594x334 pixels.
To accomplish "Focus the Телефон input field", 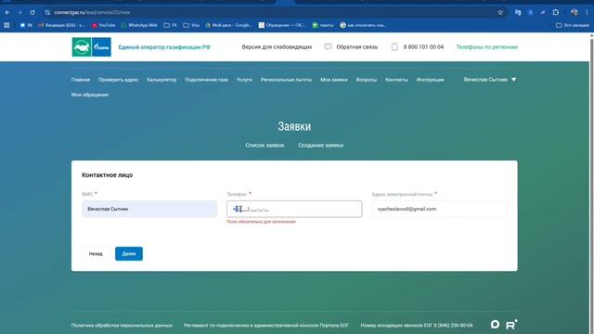I will [x=294, y=209].
